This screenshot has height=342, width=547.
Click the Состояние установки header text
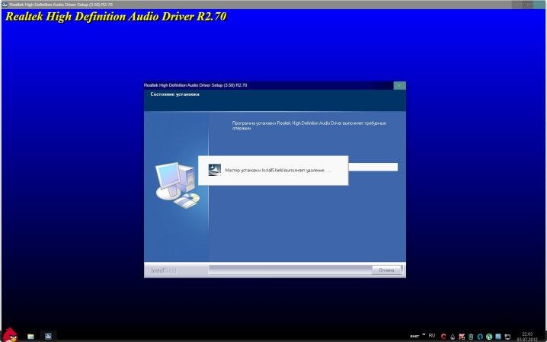[174, 94]
